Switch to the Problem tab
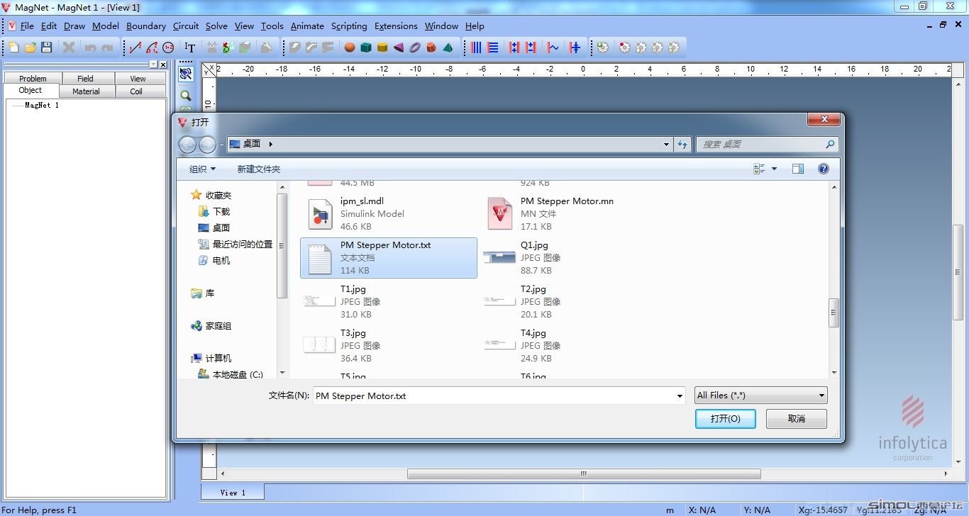The width and height of the screenshot is (969, 516). coord(33,79)
